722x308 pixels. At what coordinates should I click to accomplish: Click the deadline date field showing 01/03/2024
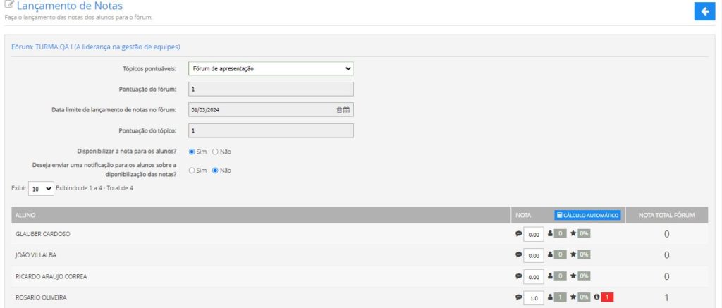point(261,110)
